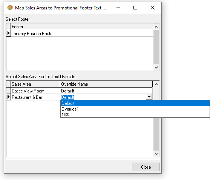Image resolution: width=213 pixels, height=180 pixels.
Task: Click the Override Name column header
Action: pyautogui.click(x=106, y=84)
